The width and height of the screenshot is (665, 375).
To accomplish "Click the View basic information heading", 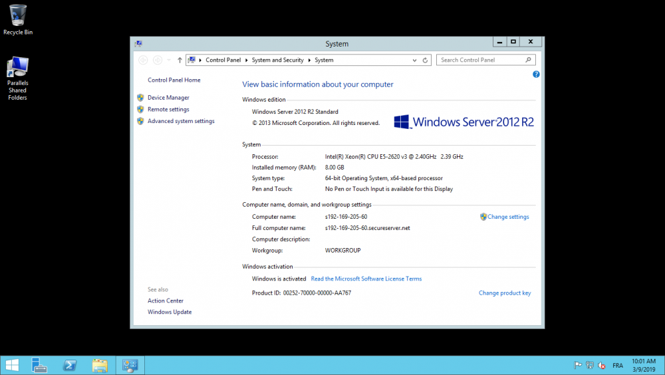I will tap(318, 84).
